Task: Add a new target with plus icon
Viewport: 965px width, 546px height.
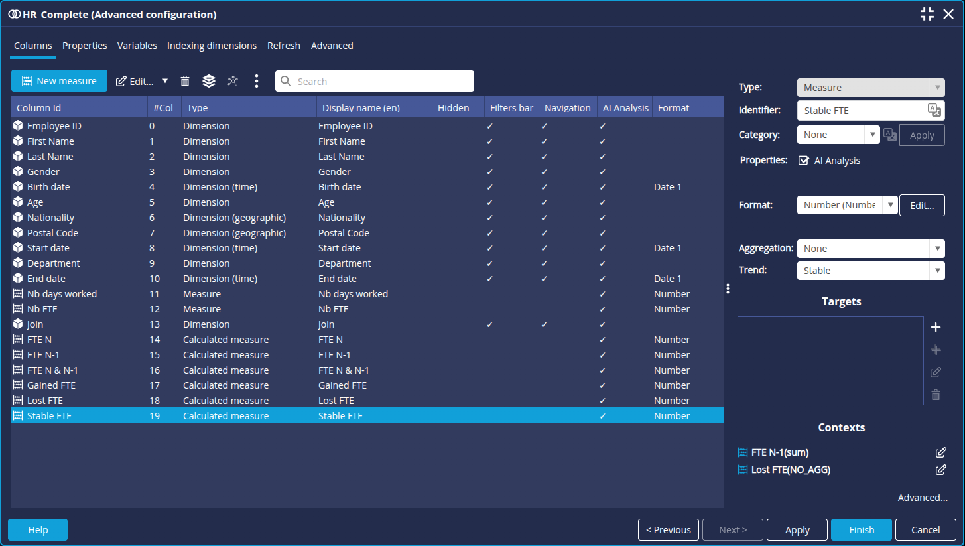Action: click(x=936, y=327)
